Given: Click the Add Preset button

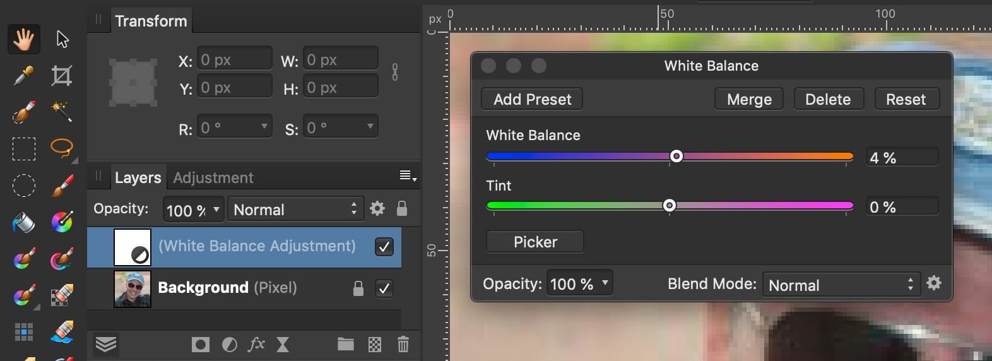Looking at the screenshot, I should click(532, 99).
